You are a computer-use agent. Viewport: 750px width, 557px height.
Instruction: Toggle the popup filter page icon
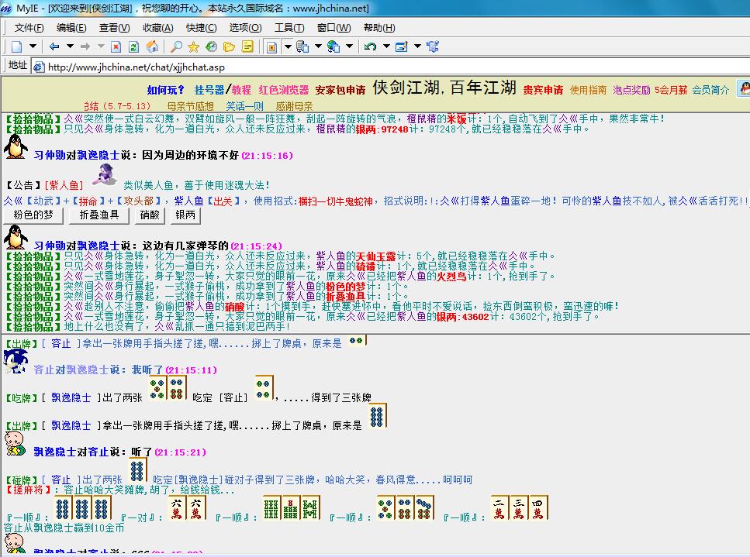coord(271,46)
